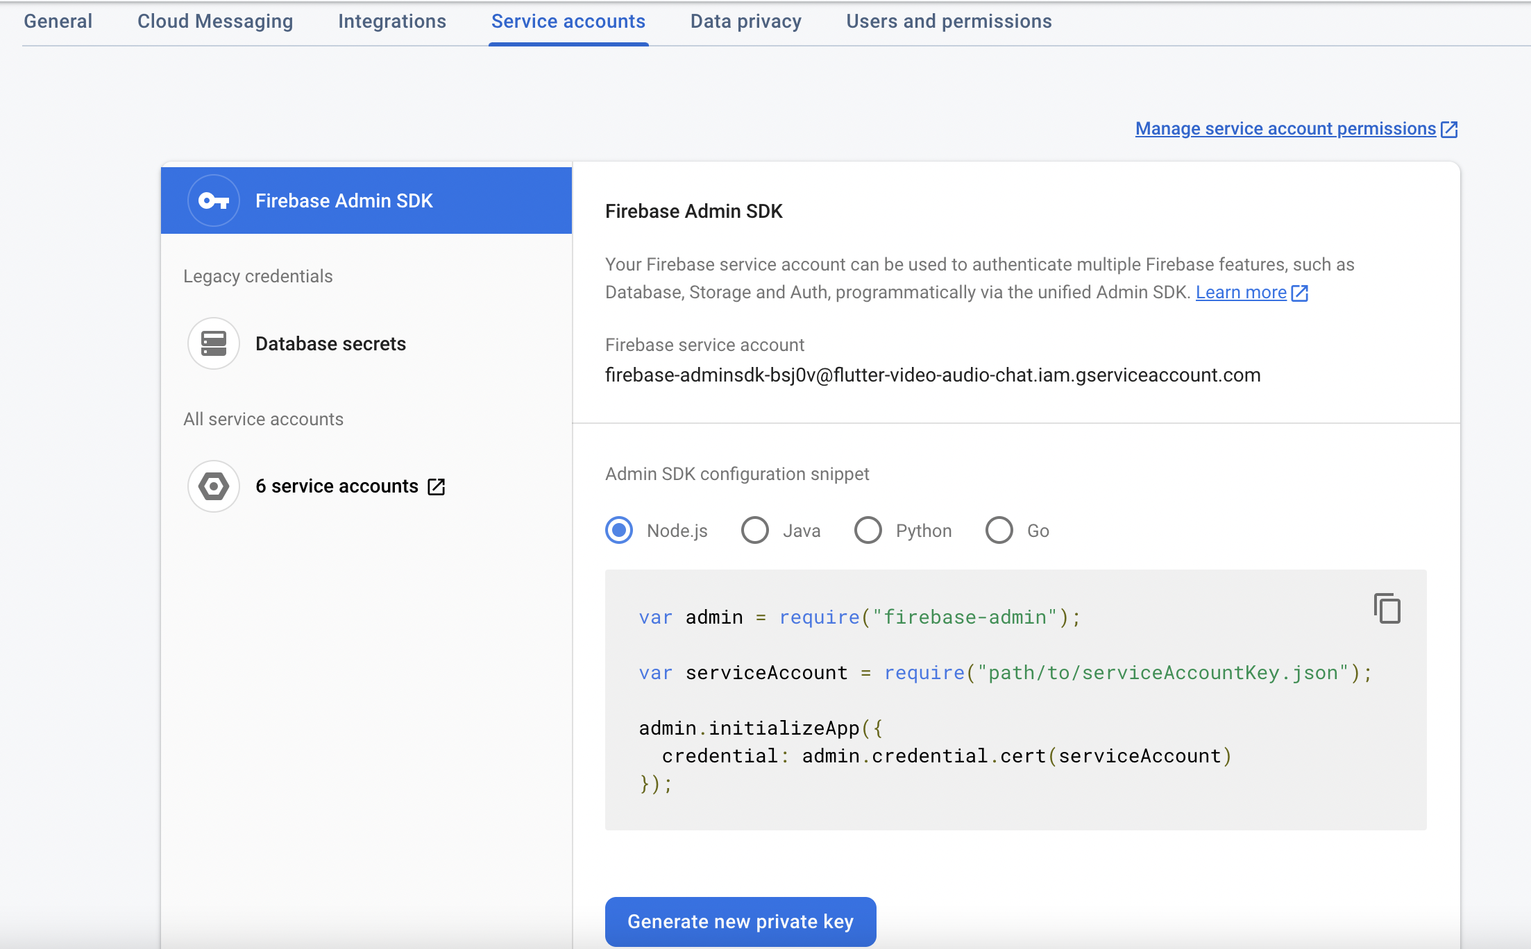
Task: Click the hexagon service accounts icon
Action: tap(214, 486)
